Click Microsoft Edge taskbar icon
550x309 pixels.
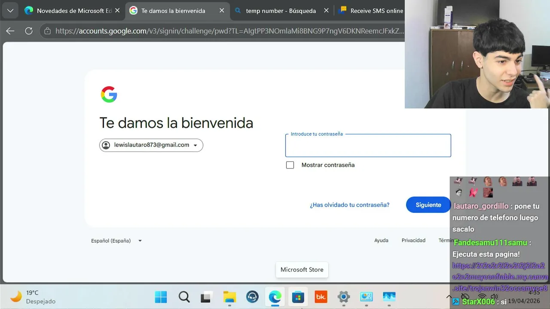tap(275, 297)
